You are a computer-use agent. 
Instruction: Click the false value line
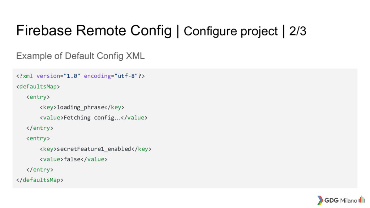tap(74, 159)
